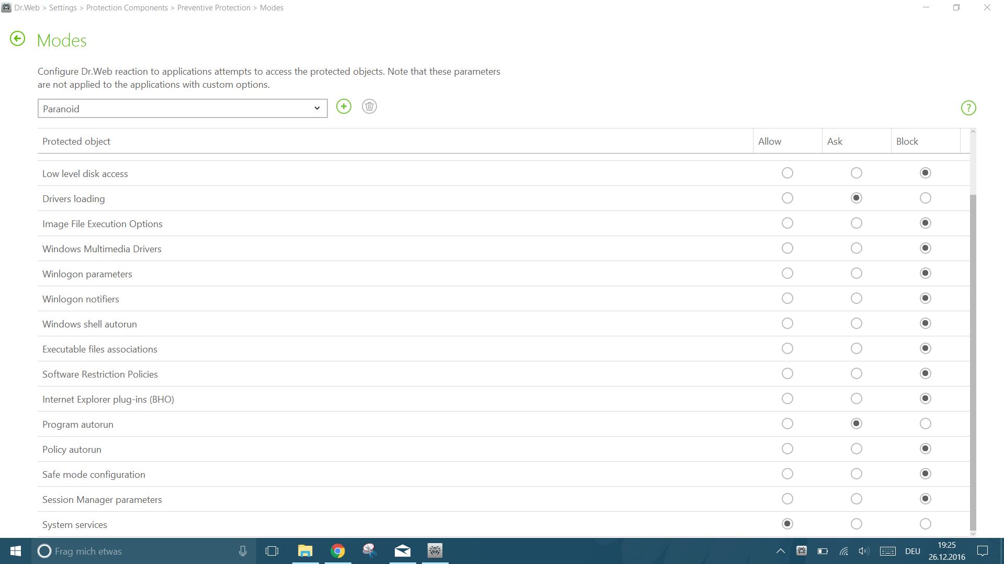The height and width of the screenshot is (564, 1004).
Task: Allow Low level disk access
Action: (787, 173)
